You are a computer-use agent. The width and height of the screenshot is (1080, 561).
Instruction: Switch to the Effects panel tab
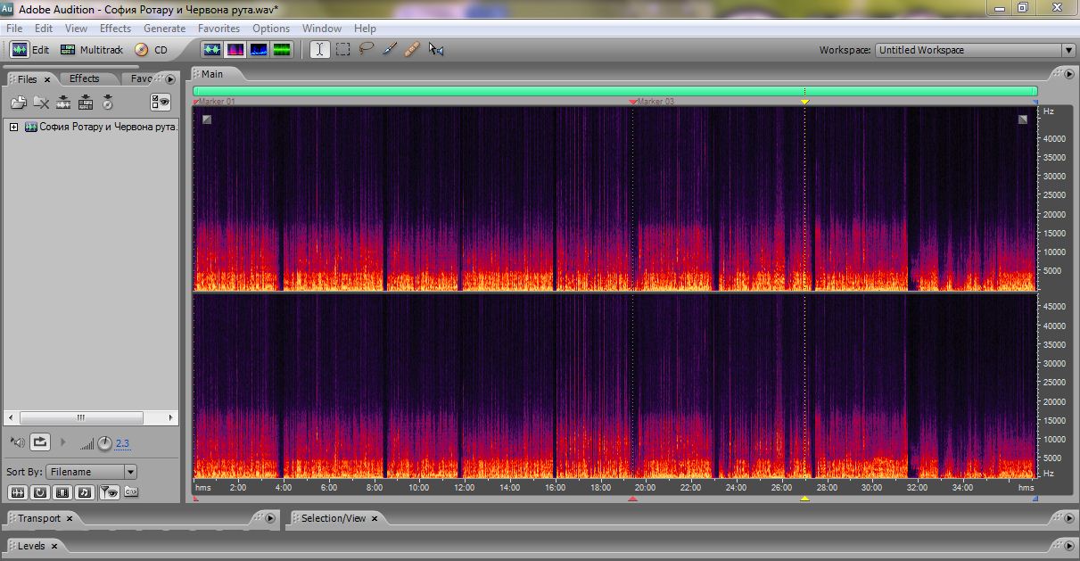85,78
